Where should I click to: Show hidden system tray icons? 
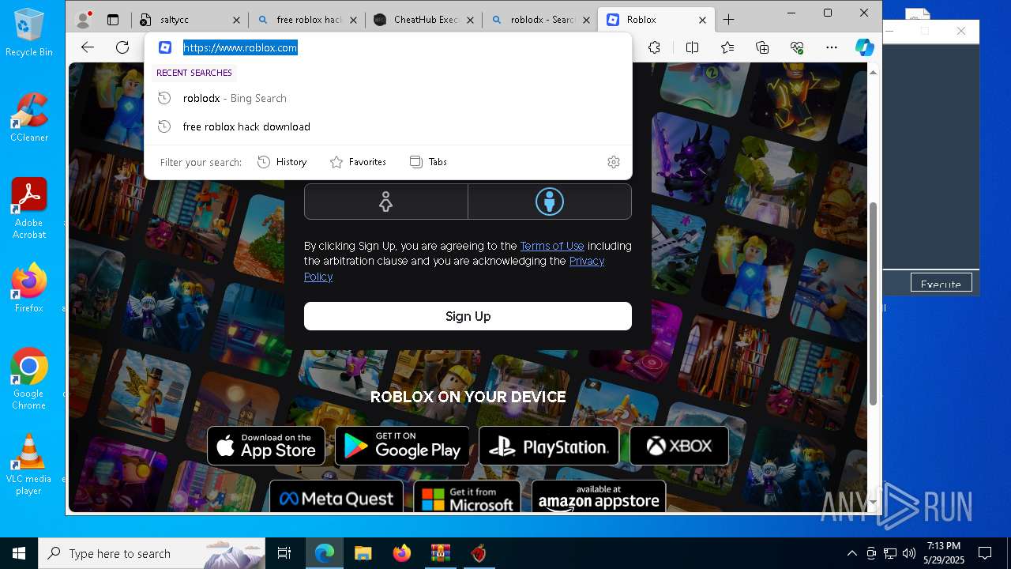click(851, 553)
